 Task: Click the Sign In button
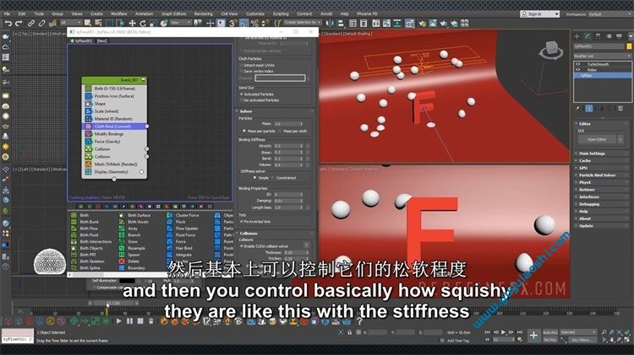[540, 14]
